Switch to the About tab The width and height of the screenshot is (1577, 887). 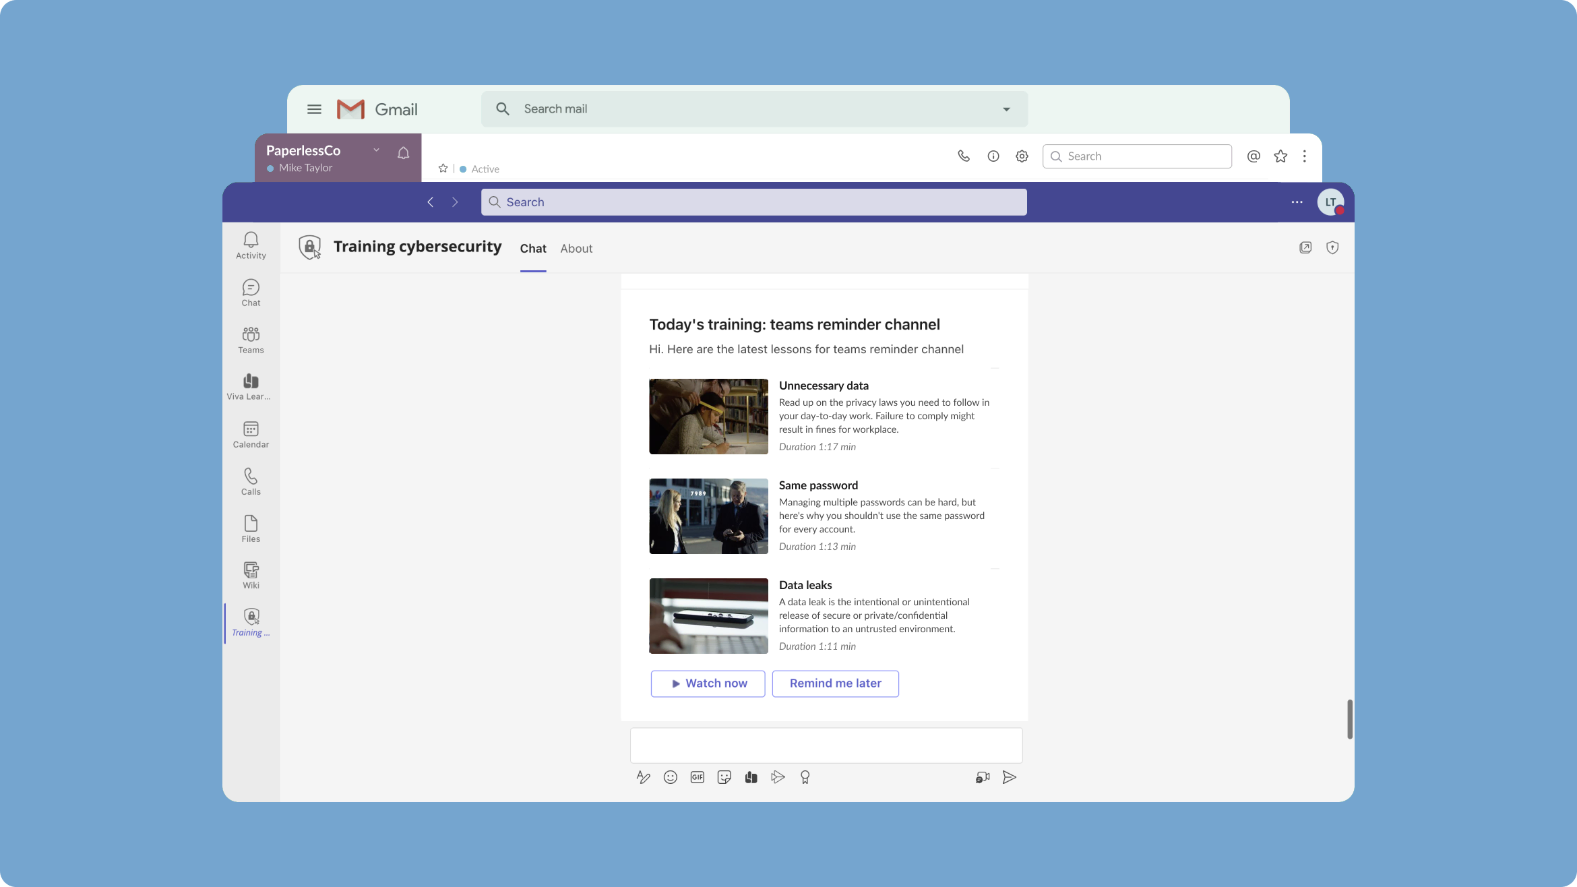pos(576,249)
